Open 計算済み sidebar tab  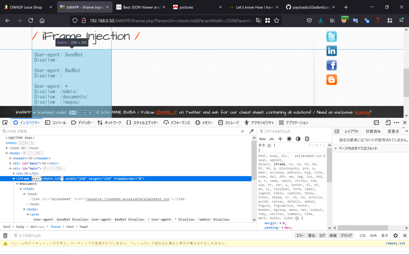pyautogui.click(x=373, y=131)
